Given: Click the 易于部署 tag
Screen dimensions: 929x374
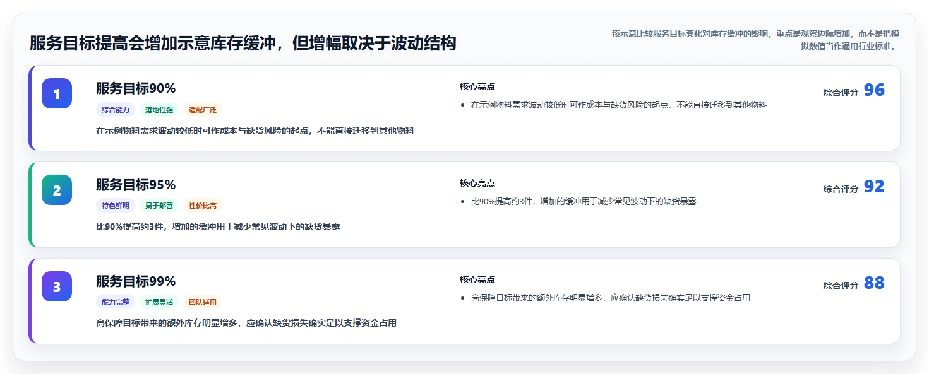Looking at the screenshot, I should pyautogui.click(x=159, y=206).
